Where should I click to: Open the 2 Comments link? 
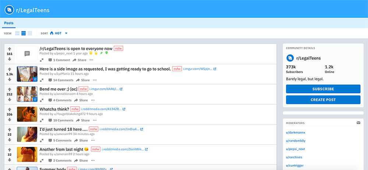pyautogui.click(x=60, y=160)
